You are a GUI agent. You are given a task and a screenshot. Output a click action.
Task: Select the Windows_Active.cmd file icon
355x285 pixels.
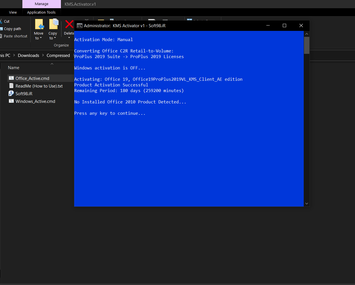[x=11, y=101]
